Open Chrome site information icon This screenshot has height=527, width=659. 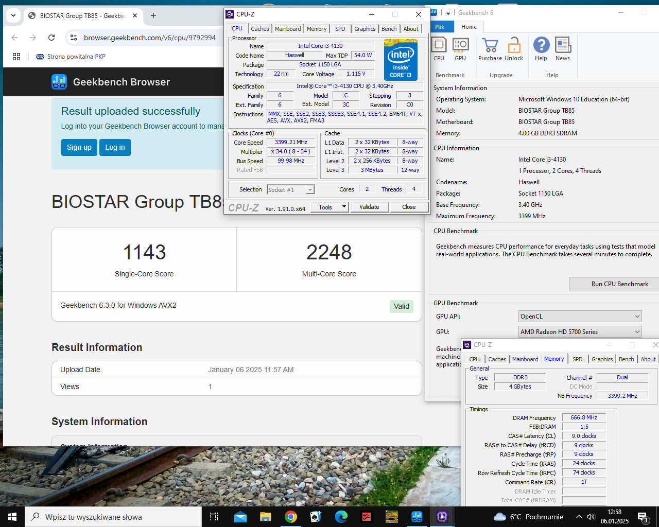(x=74, y=38)
